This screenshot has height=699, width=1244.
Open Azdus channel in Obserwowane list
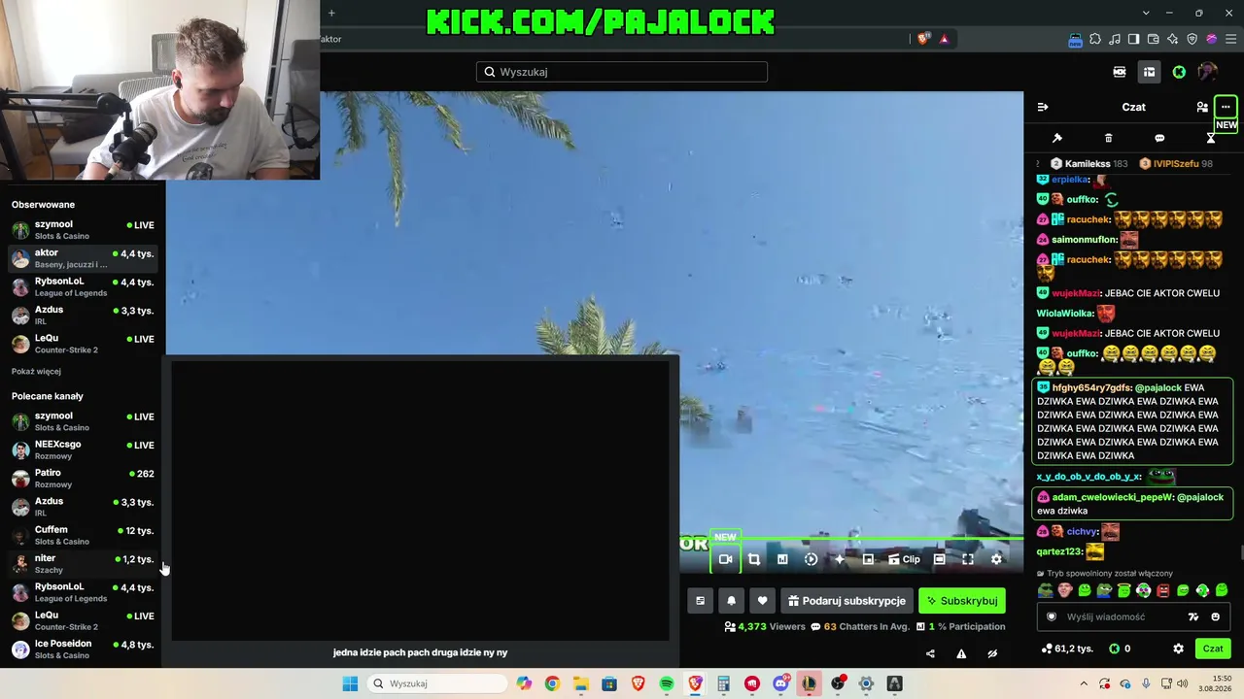pos(83,316)
